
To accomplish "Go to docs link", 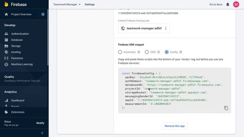I will click(216, 4).
